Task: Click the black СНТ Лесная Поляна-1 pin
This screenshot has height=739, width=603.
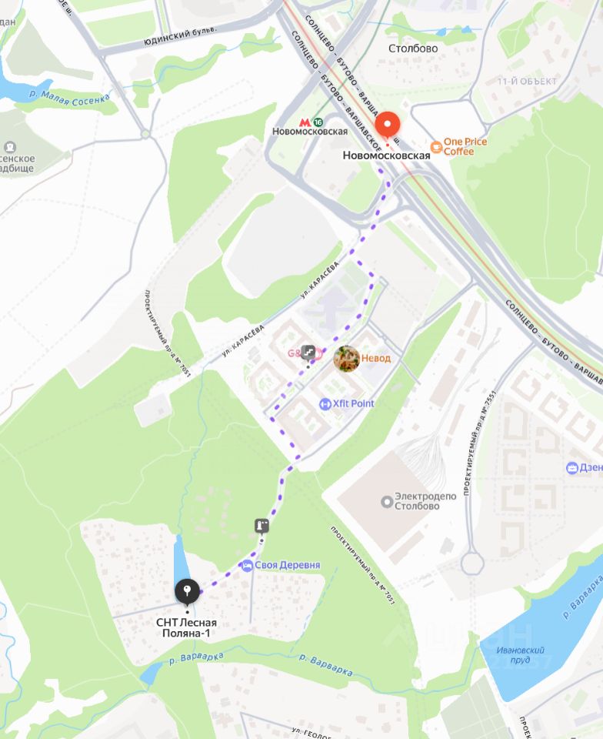Action: (188, 591)
